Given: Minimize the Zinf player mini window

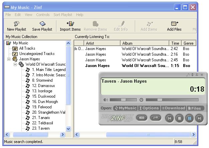Looking at the screenshot, I should [197, 75].
